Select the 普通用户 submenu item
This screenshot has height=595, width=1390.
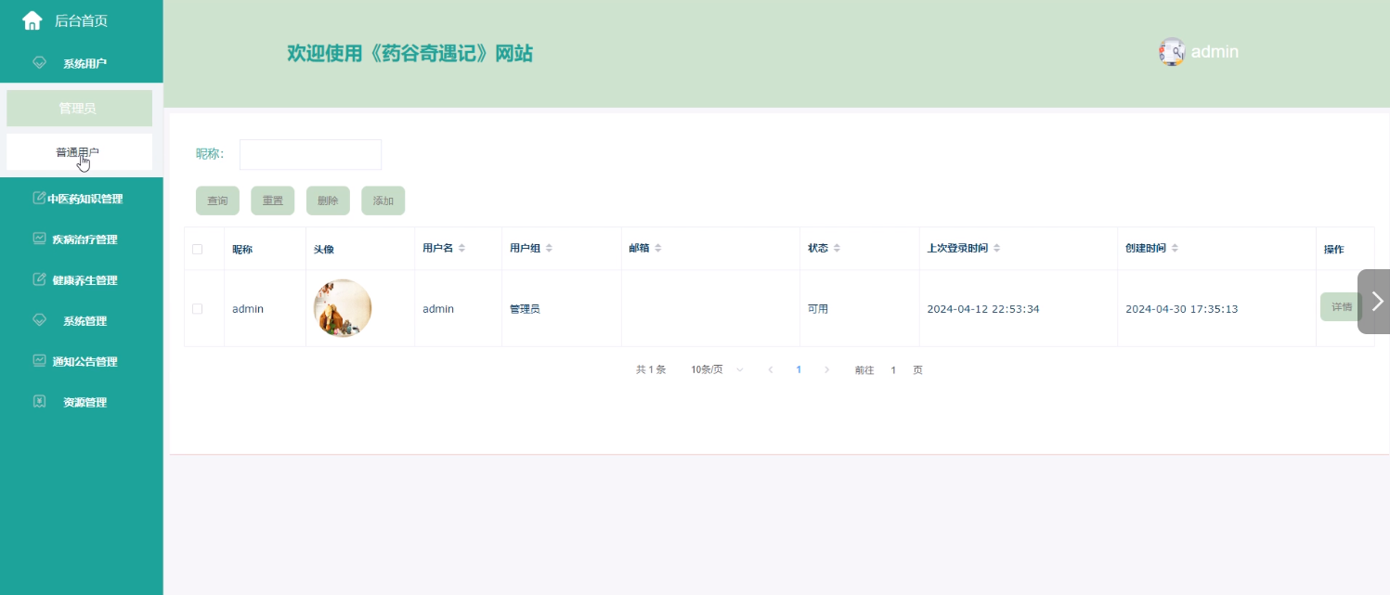pos(79,152)
